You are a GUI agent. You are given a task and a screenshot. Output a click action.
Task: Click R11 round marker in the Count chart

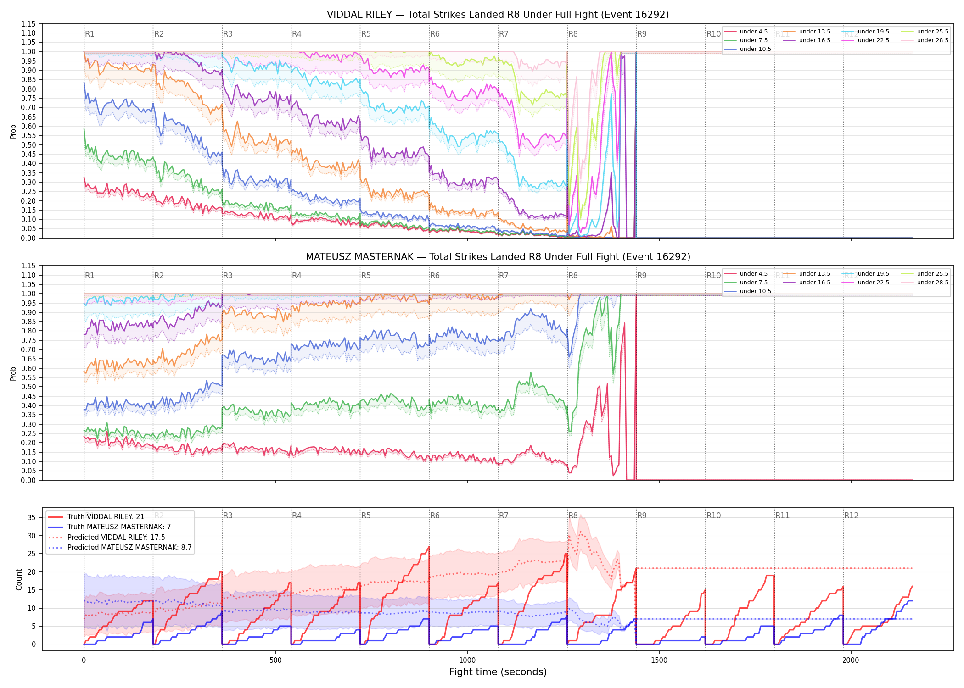pyautogui.click(x=783, y=516)
